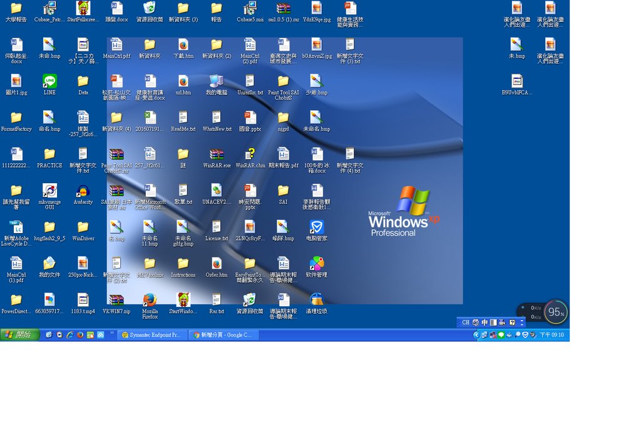Launch Audacity from the desktop
The width and height of the screenshot is (641, 427).
pyautogui.click(x=83, y=194)
